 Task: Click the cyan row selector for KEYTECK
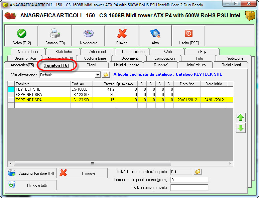[11, 89]
